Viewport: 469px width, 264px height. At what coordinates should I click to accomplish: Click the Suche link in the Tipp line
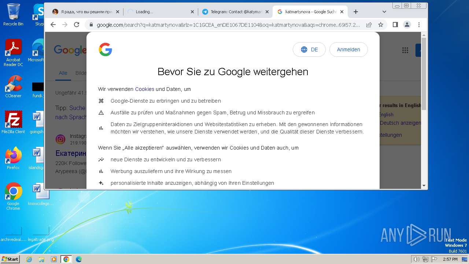click(x=77, y=108)
